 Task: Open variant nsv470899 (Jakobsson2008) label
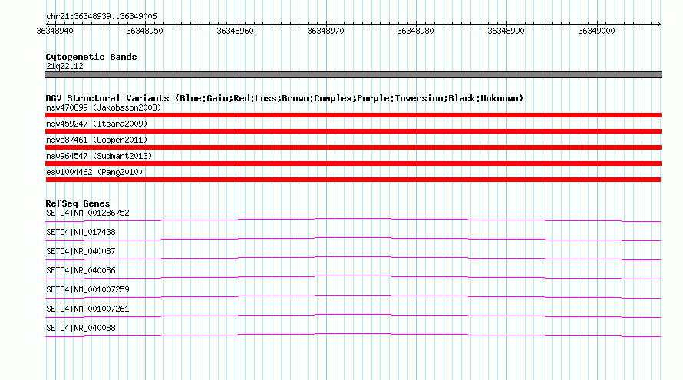coord(104,107)
